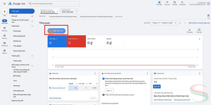Click the Tạo plus create icon

(5, 12)
